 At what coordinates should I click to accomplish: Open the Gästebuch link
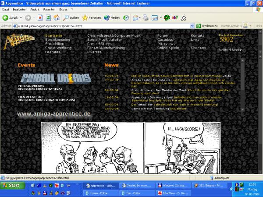pyautogui.click(x=167, y=40)
